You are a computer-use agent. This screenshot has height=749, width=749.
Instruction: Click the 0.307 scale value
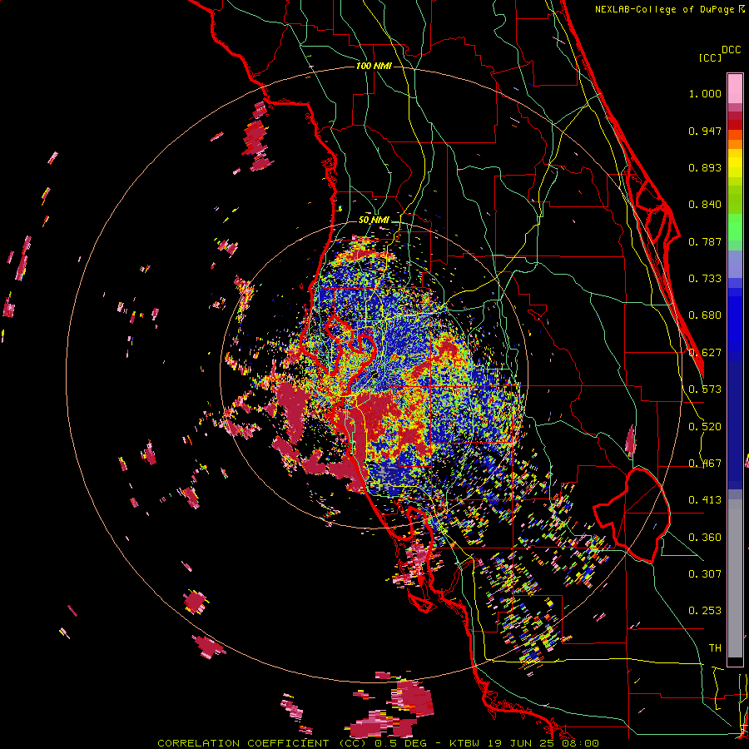click(705, 574)
